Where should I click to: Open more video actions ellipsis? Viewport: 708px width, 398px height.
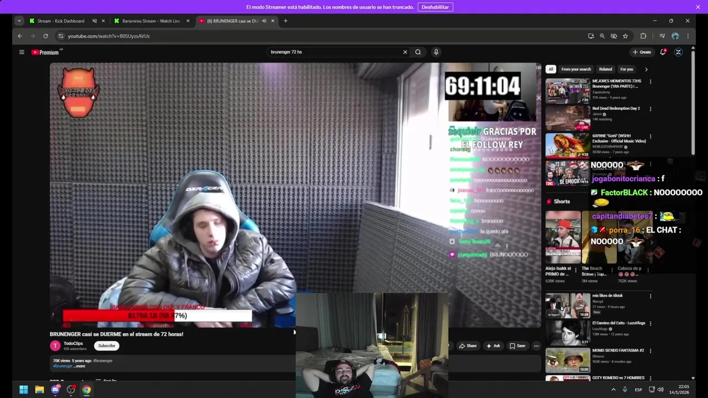(536, 346)
